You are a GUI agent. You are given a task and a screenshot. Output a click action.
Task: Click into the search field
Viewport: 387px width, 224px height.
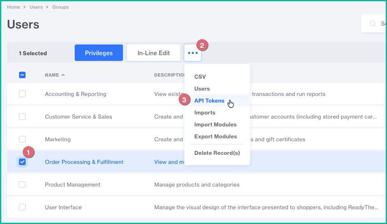pyautogui.click(x=374, y=23)
